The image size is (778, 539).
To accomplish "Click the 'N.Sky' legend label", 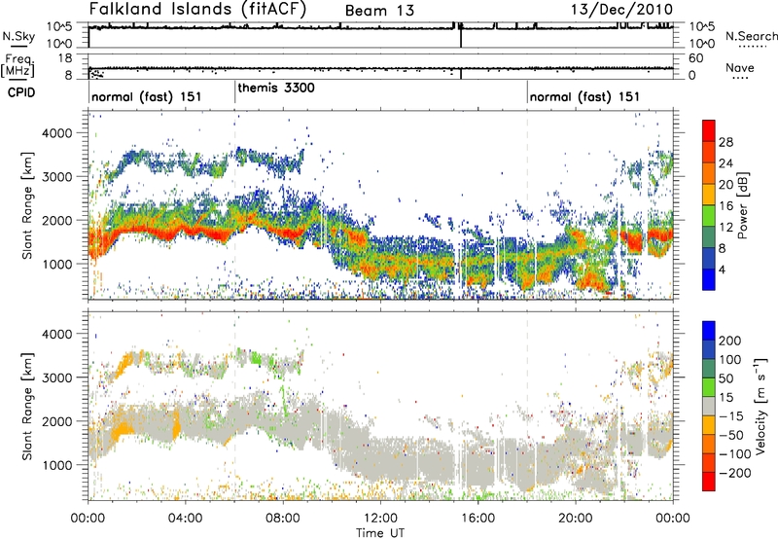I will tap(18, 36).
